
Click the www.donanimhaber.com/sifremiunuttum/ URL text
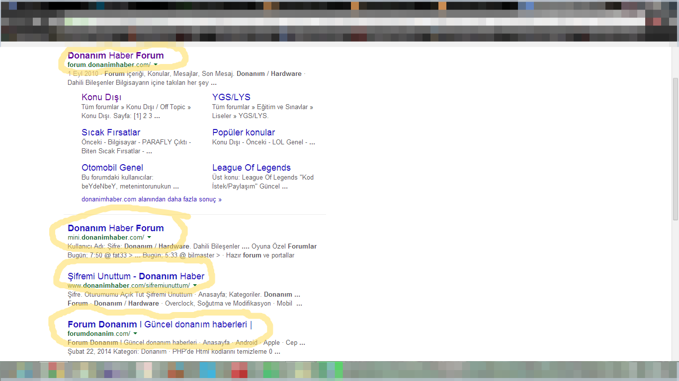(x=129, y=286)
